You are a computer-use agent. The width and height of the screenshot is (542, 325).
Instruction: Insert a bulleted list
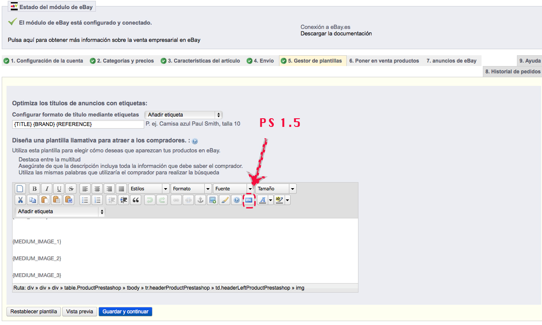(x=85, y=200)
